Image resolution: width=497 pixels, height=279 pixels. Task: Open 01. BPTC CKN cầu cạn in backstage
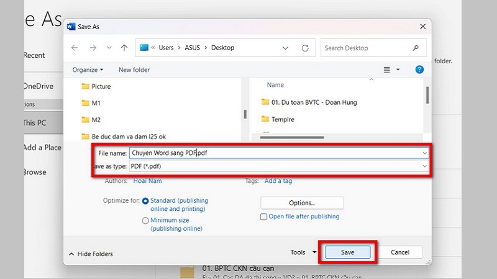pos(238,268)
